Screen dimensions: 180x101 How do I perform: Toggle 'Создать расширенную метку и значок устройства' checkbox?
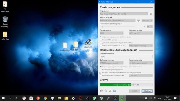pyautogui.click(x=101, y=72)
